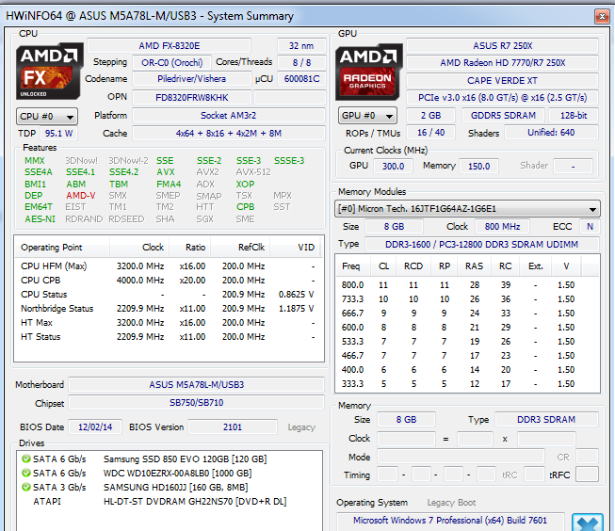Click the 32 nm process field
615x531 pixels.
(x=301, y=46)
